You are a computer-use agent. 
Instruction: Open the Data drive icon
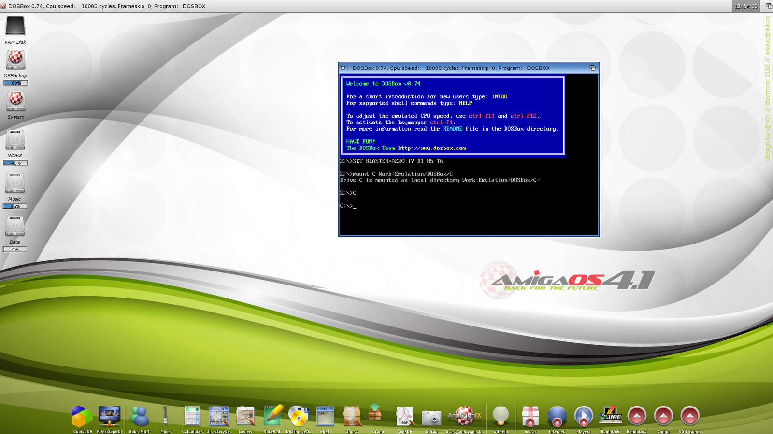15,227
